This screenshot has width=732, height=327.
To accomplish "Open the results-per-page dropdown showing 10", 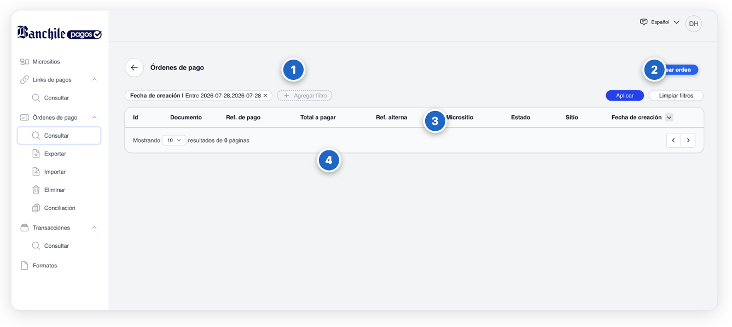I will (175, 141).
